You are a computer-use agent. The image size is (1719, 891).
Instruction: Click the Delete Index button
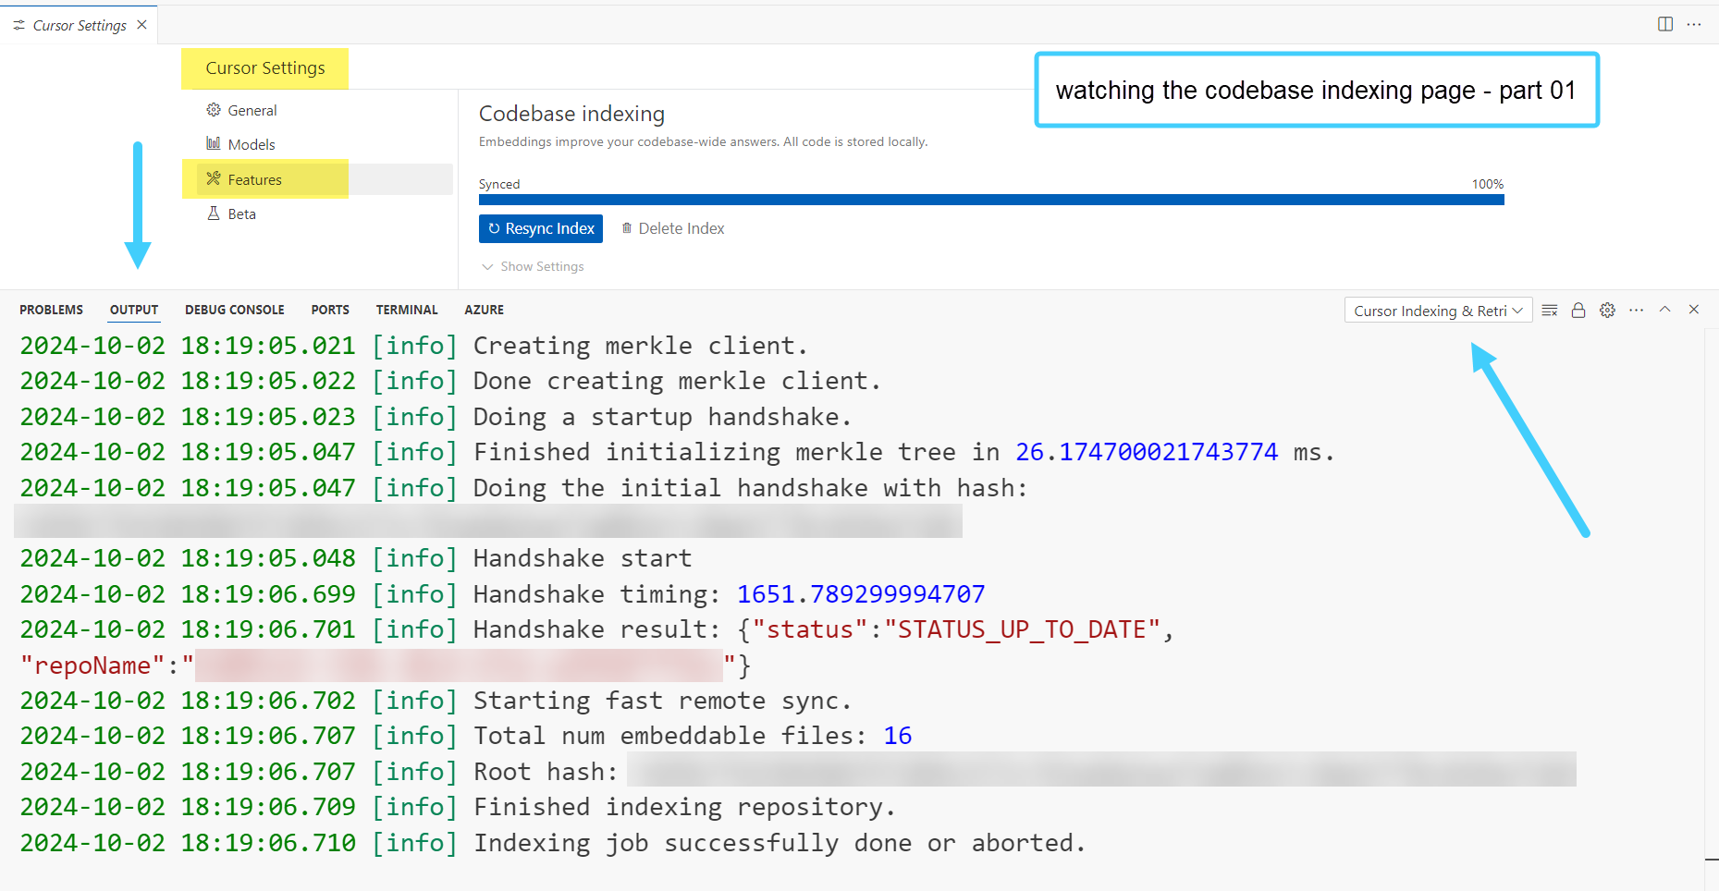[672, 228]
